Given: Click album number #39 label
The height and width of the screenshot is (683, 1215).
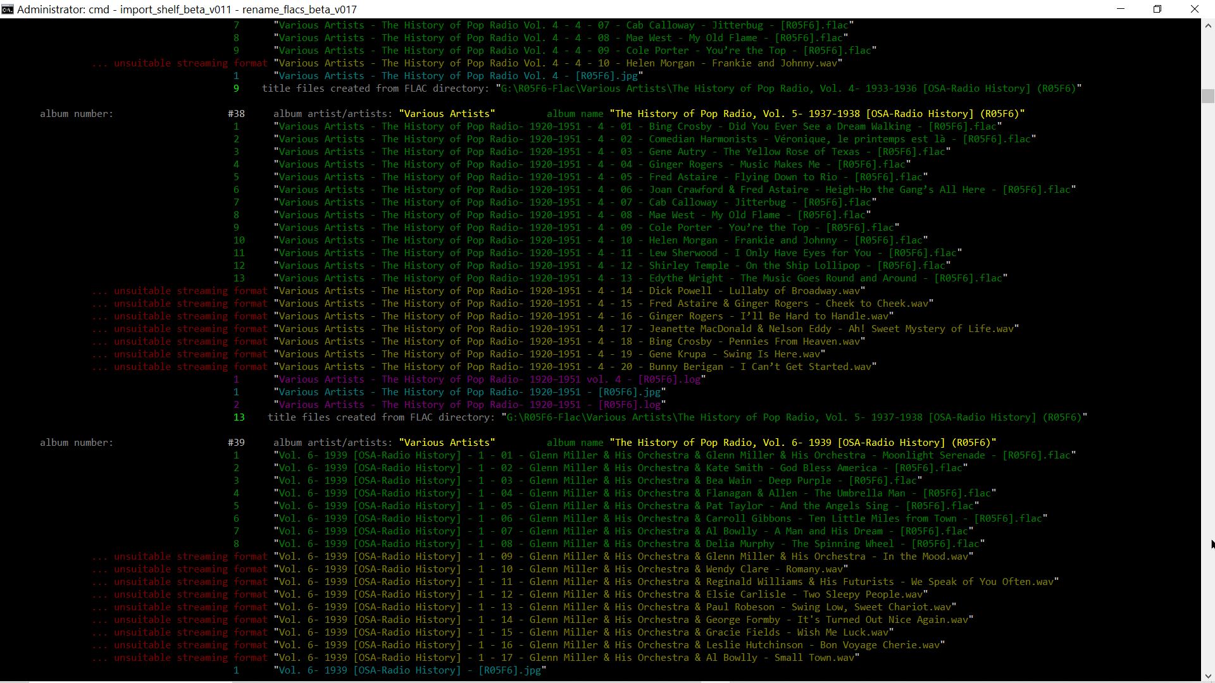Looking at the screenshot, I should click(236, 443).
